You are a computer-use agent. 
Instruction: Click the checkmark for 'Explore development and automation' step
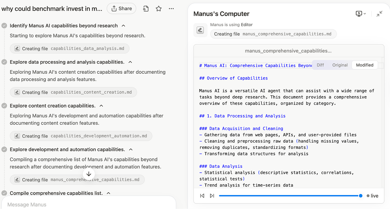pyautogui.click(x=4, y=149)
